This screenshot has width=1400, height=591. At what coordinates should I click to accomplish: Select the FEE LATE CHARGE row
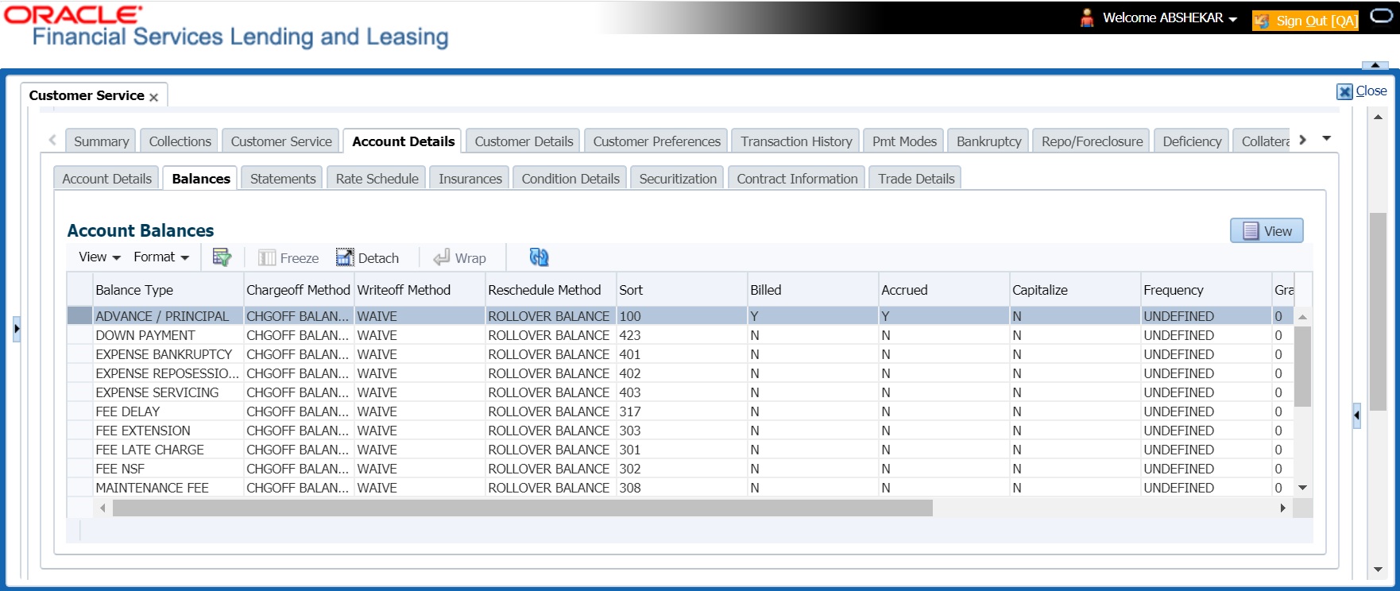(149, 450)
